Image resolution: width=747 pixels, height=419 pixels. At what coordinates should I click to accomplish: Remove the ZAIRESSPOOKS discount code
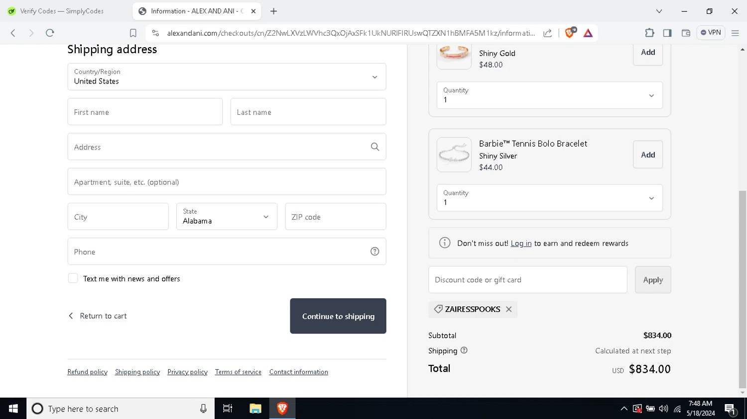pyautogui.click(x=508, y=309)
